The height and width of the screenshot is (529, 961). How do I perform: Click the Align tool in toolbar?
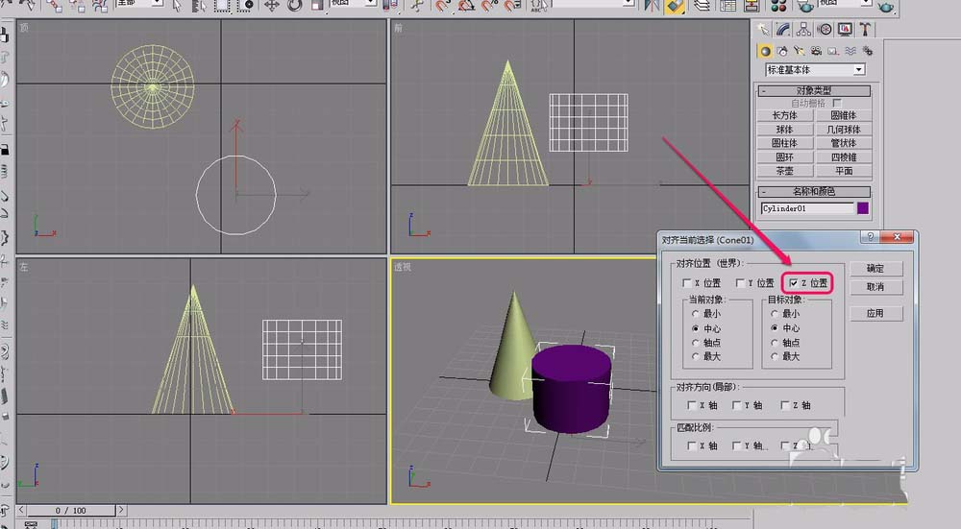coord(675,6)
